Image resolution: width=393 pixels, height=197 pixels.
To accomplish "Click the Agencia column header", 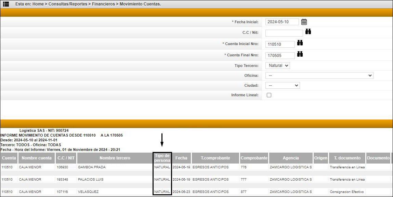I will pyautogui.click(x=291, y=158).
